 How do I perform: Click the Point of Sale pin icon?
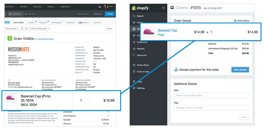tap(134, 72)
